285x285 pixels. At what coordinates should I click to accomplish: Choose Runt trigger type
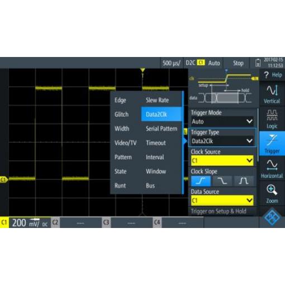(x=120, y=186)
